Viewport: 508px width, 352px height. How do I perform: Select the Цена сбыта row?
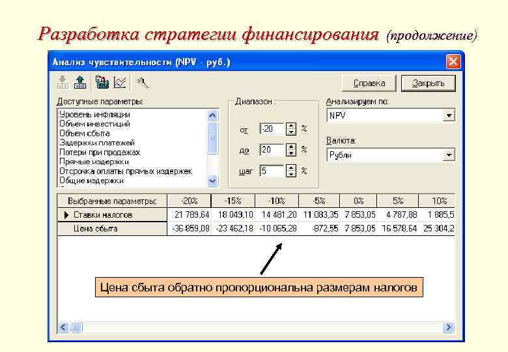[112, 229]
